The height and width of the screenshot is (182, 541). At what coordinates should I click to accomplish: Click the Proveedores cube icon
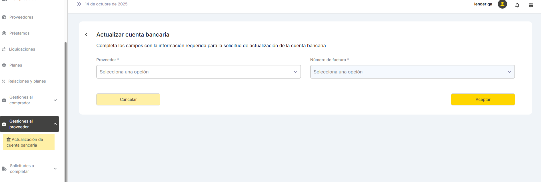tap(4, 17)
